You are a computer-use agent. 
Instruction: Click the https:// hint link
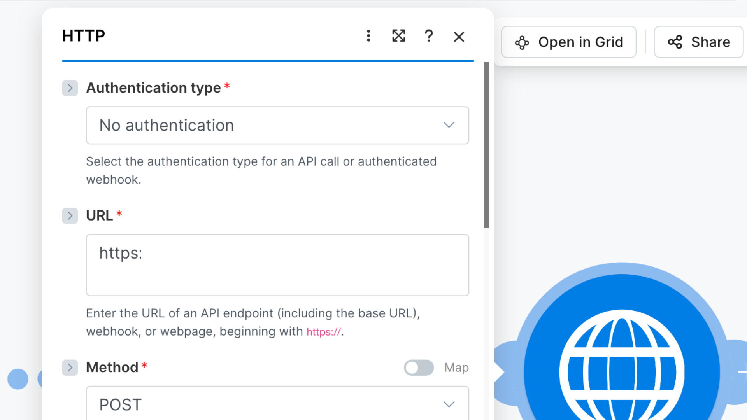tap(324, 332)
